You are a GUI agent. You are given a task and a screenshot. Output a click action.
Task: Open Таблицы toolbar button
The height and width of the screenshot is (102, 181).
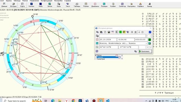(x=77, y=5)
